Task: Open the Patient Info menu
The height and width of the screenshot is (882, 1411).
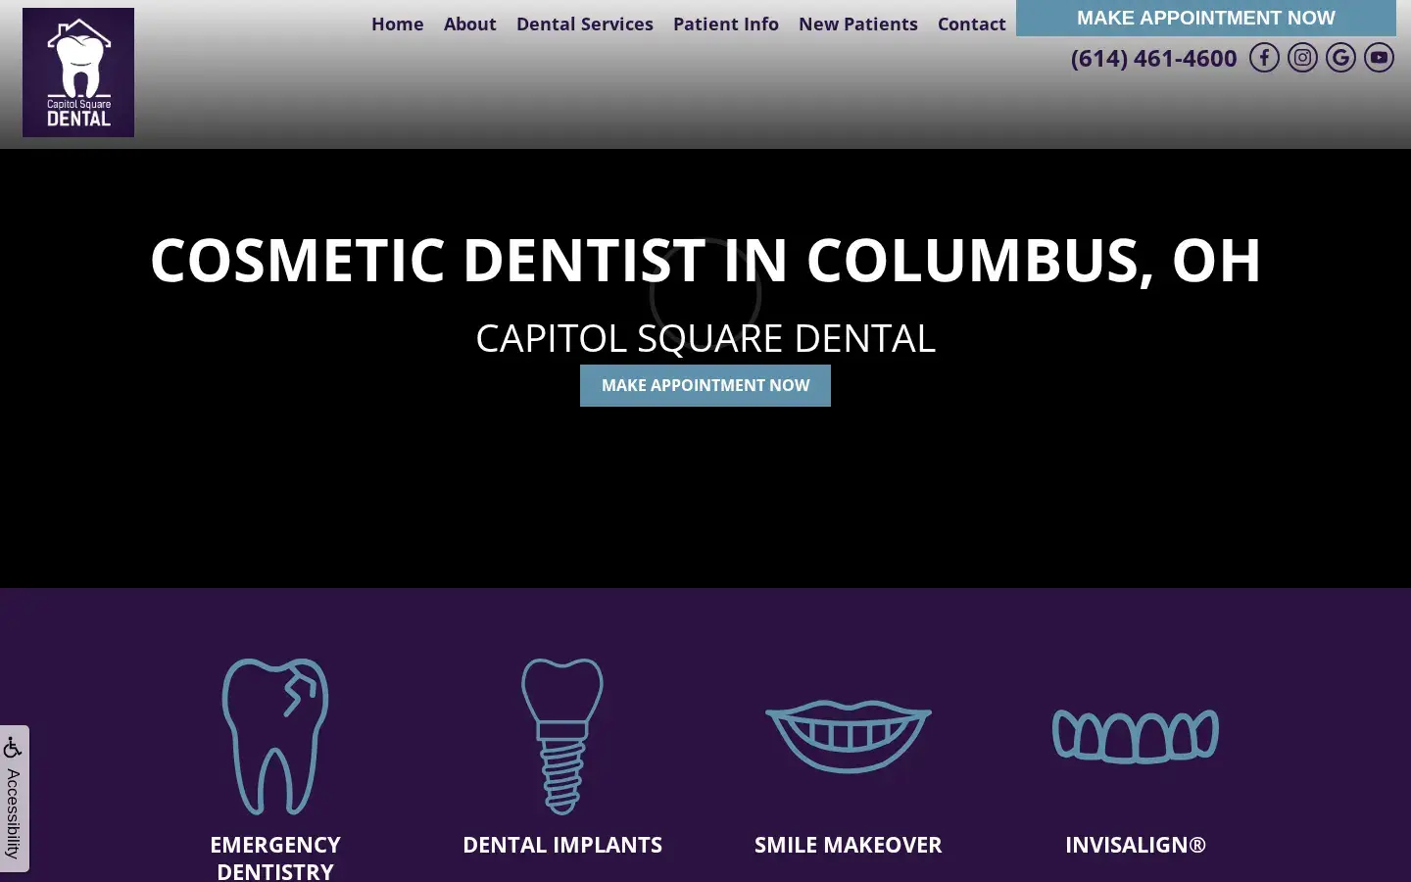Action: [726, 24]
